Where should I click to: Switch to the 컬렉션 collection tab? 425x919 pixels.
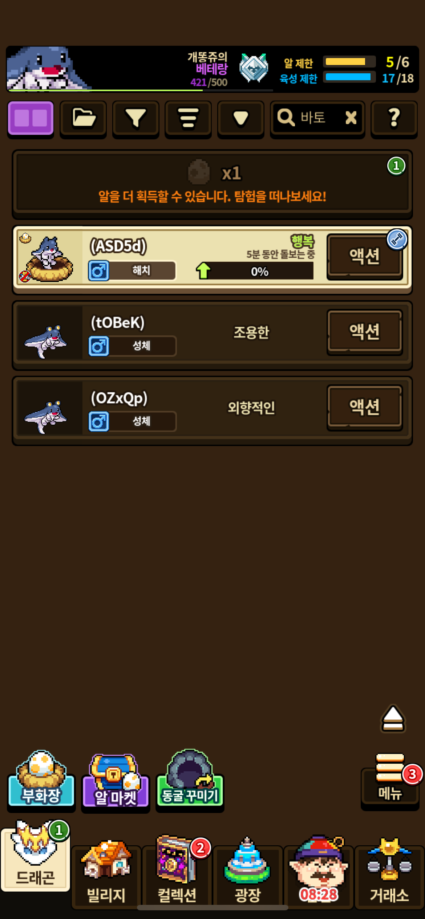click(x=177, y=874)
